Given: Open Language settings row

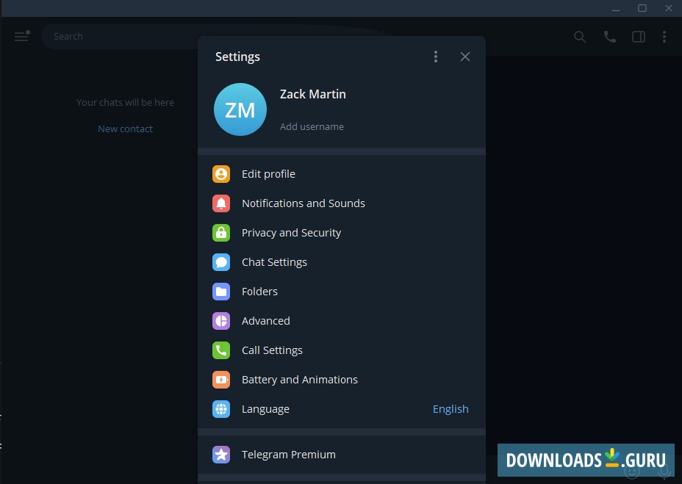Looking at the screenshot, I should pyautogui.click(x=342, y=409).
